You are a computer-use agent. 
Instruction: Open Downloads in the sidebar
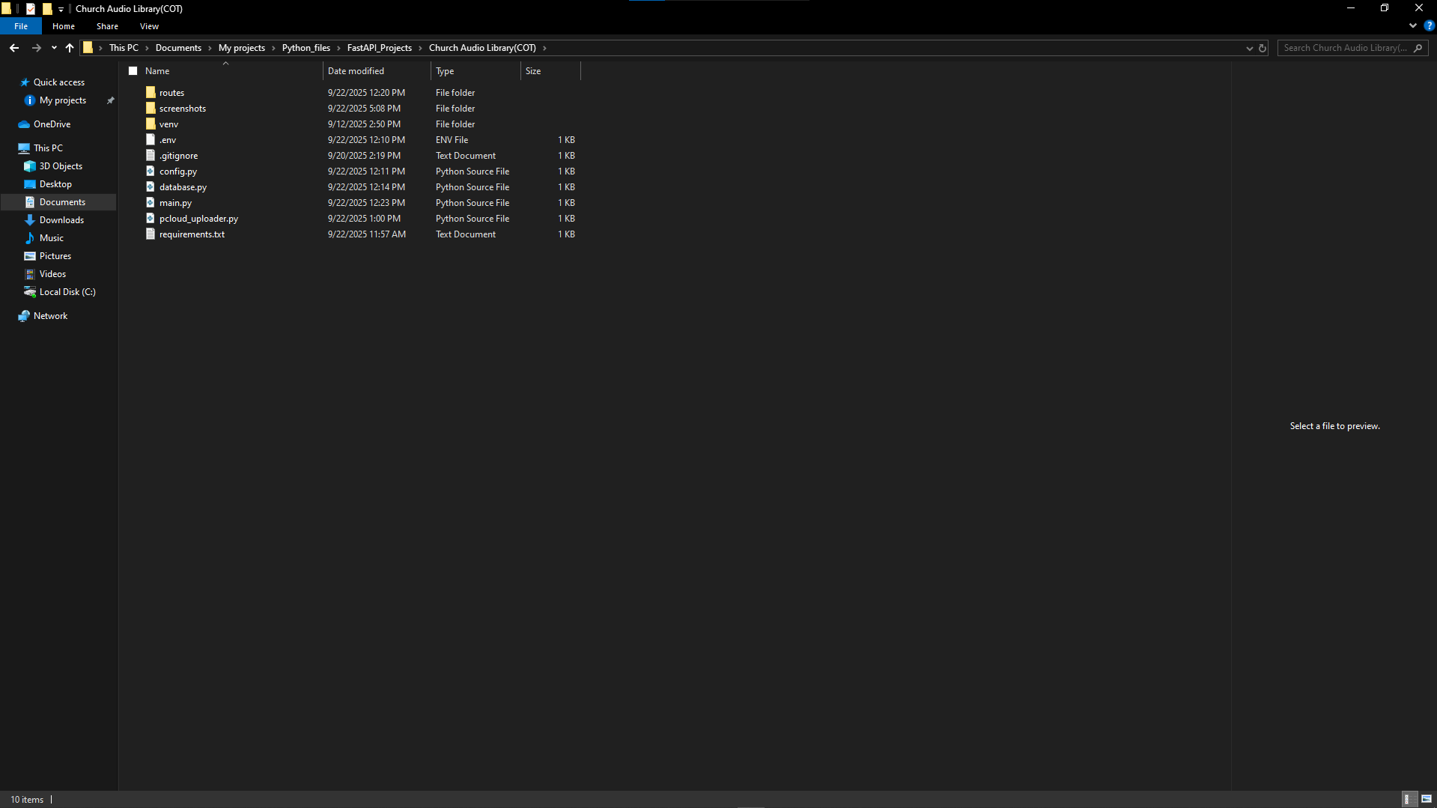(61, 220)
